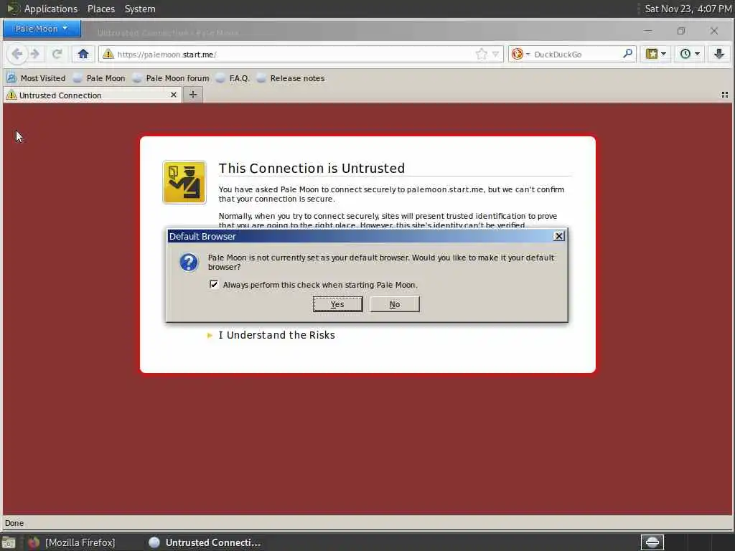Viewport: 735px width, 551px height.
Task: Click the 'Done' status bar text
Action: pos(14,523)
